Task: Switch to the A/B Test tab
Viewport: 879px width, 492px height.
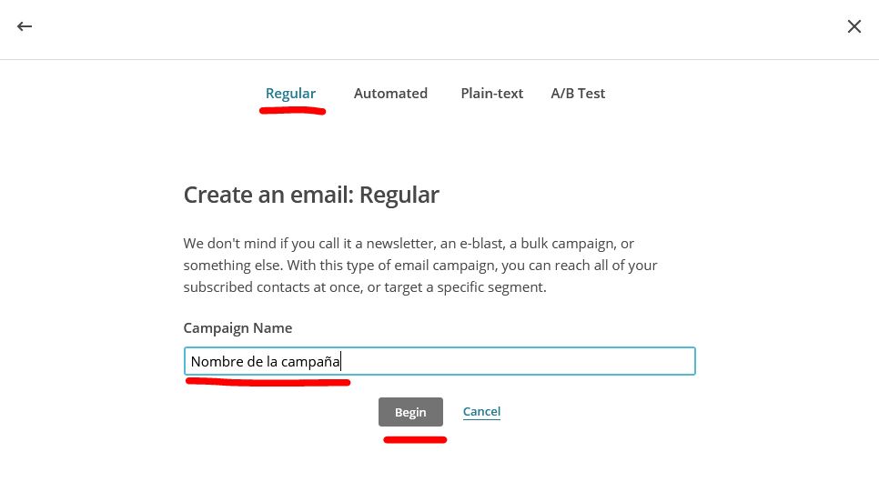Action: (578, 93)
